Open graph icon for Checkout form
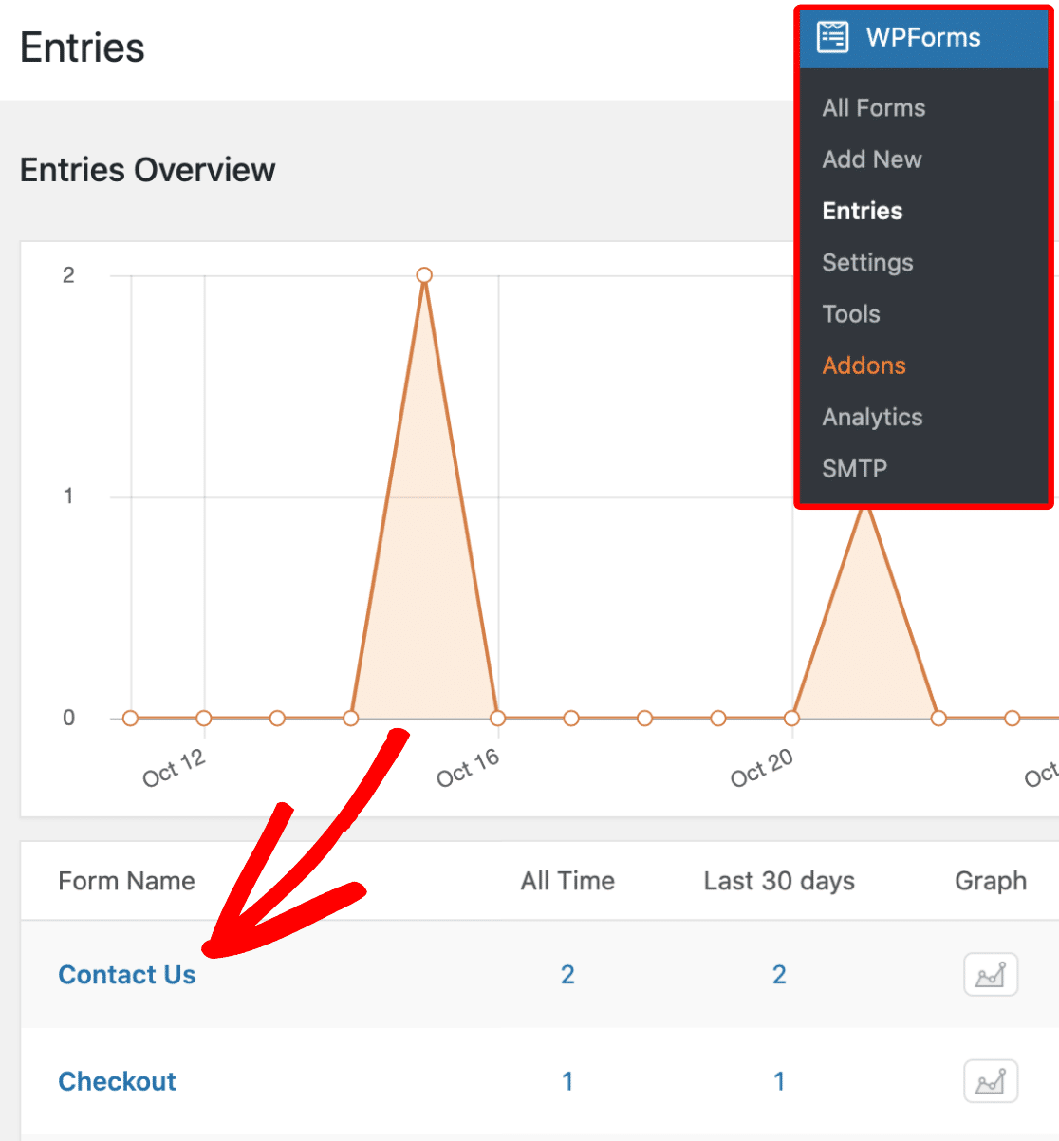This screenshot has width=1059, height=1141. (991, 1081)
